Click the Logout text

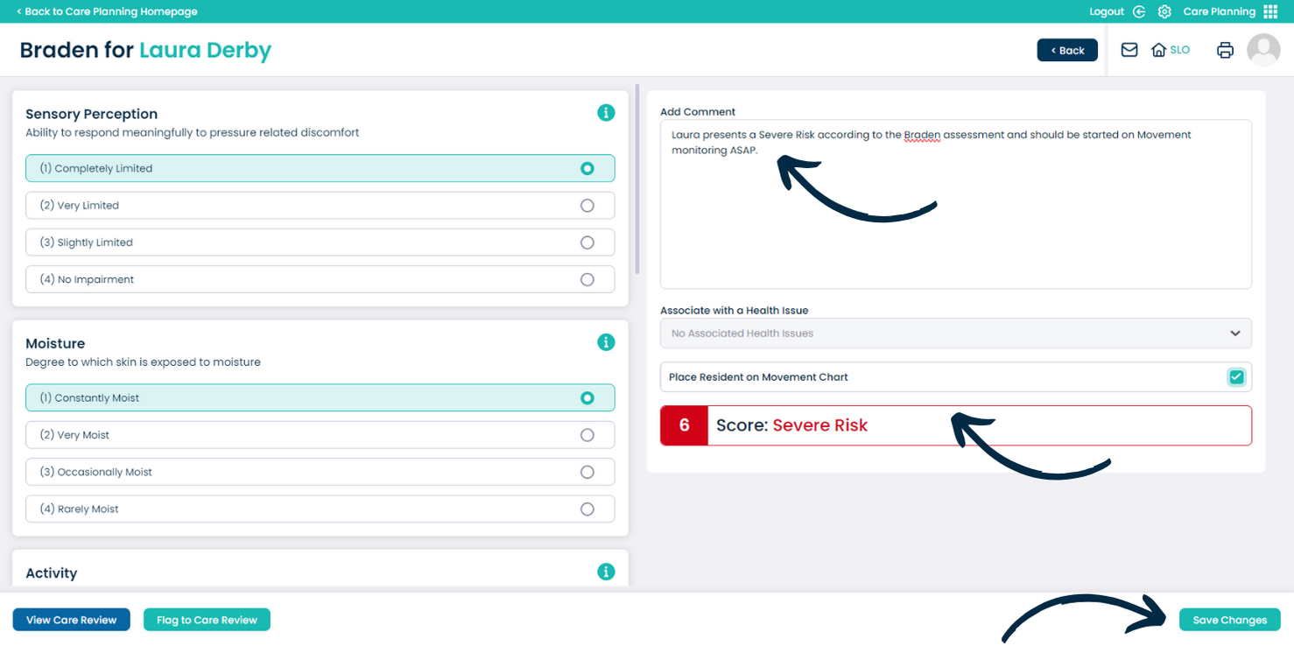(x=1107, y=11)
